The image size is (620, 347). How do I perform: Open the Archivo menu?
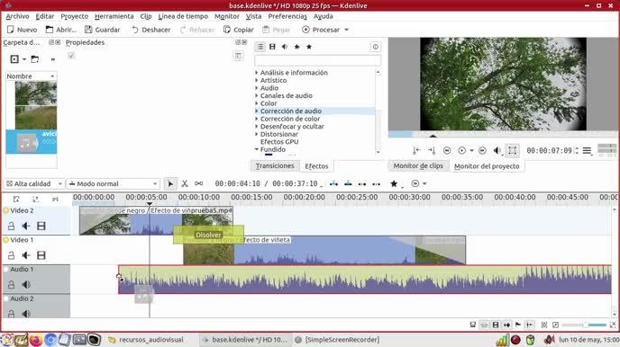tap(17, 16)
